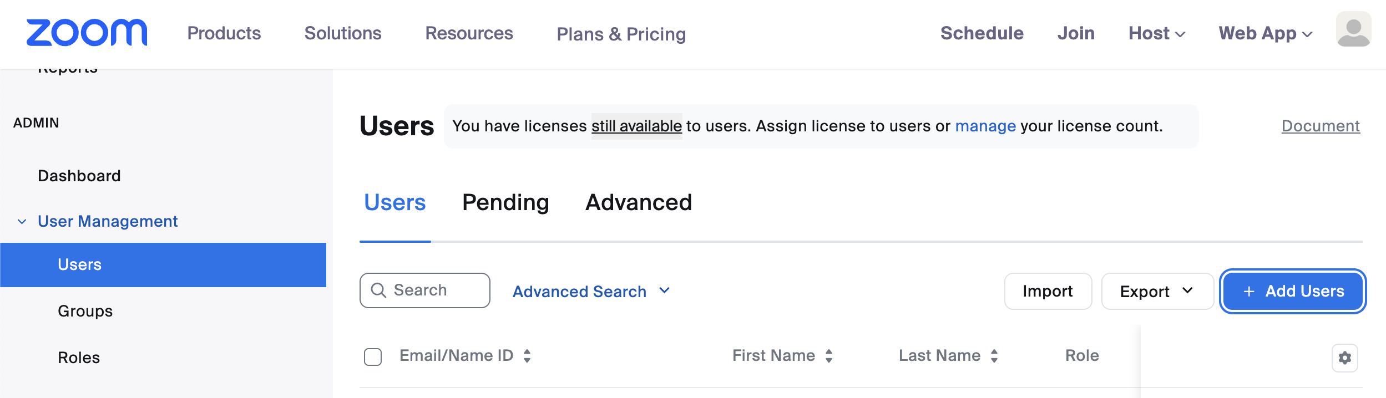
Task: Open the Document link
Action: 1321,126
